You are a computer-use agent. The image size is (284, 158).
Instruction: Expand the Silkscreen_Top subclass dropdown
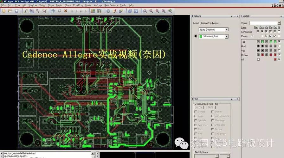[x=227, y=37]
